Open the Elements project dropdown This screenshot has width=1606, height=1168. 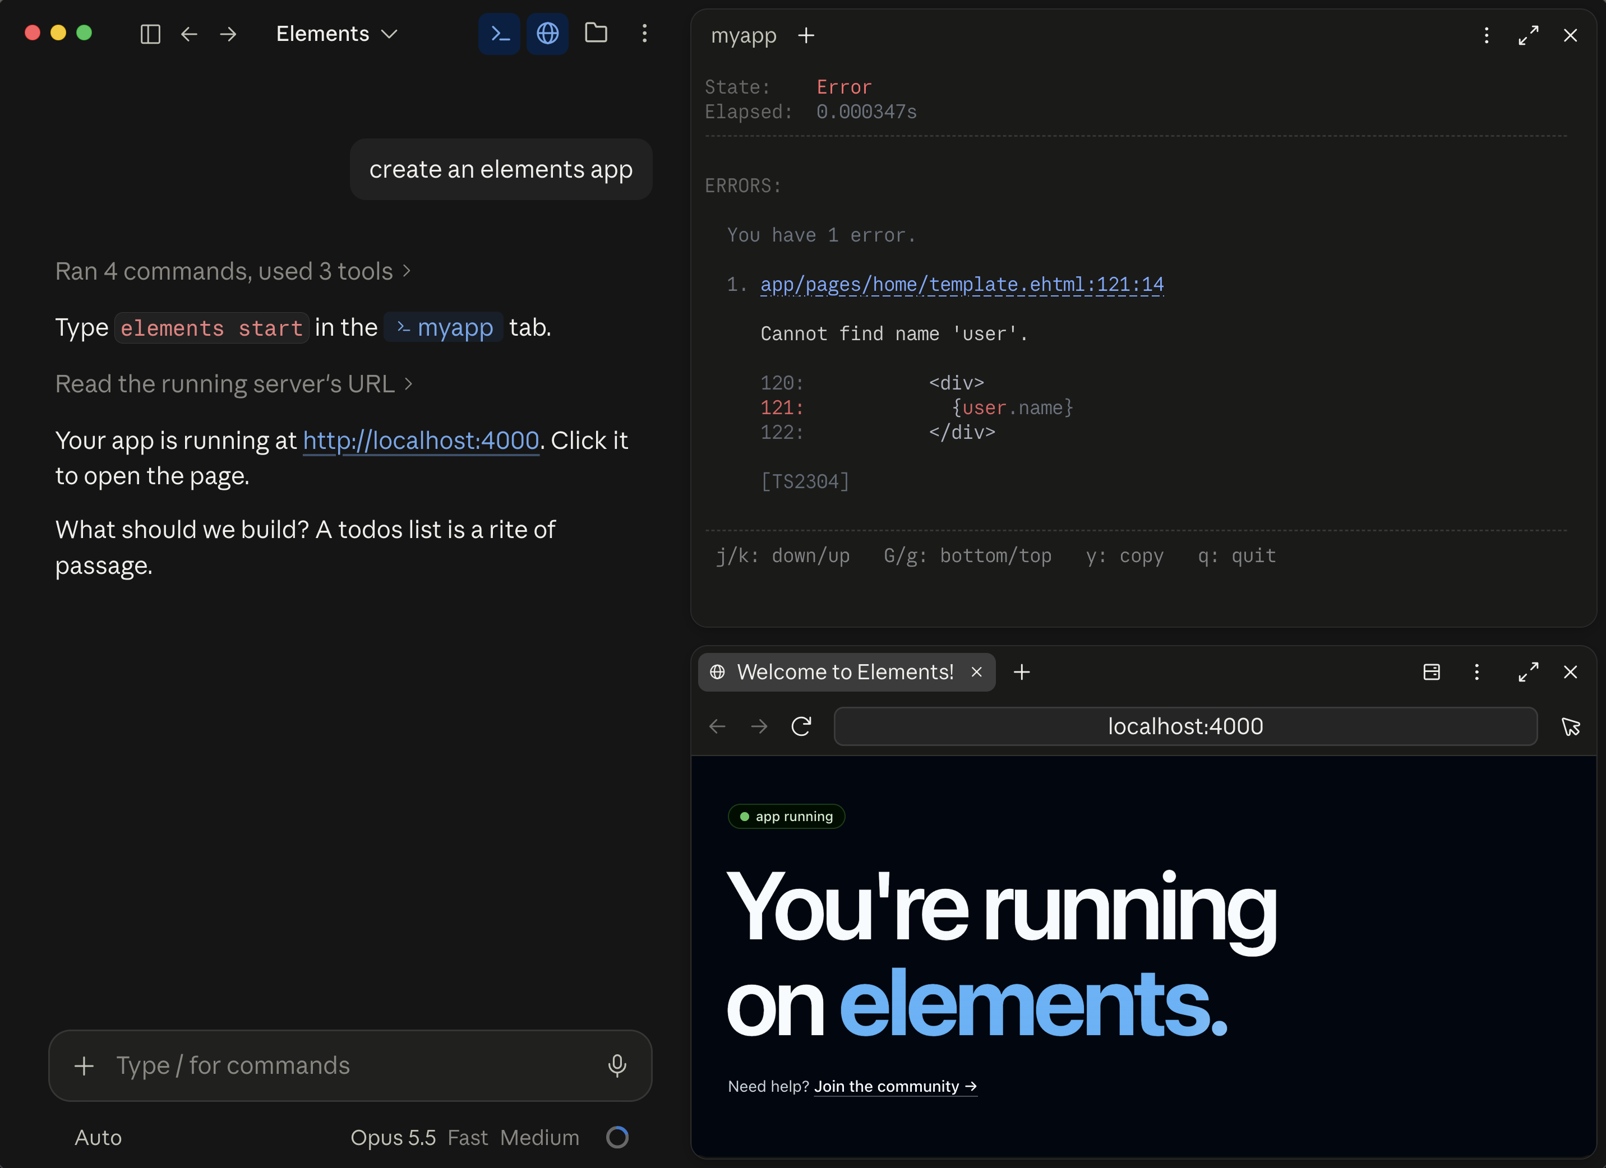(337, 33)
